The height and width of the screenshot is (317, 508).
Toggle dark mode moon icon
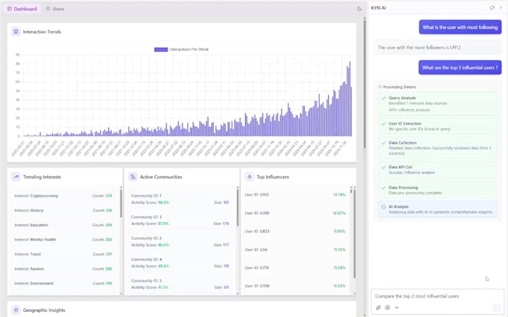click(359, 9)
